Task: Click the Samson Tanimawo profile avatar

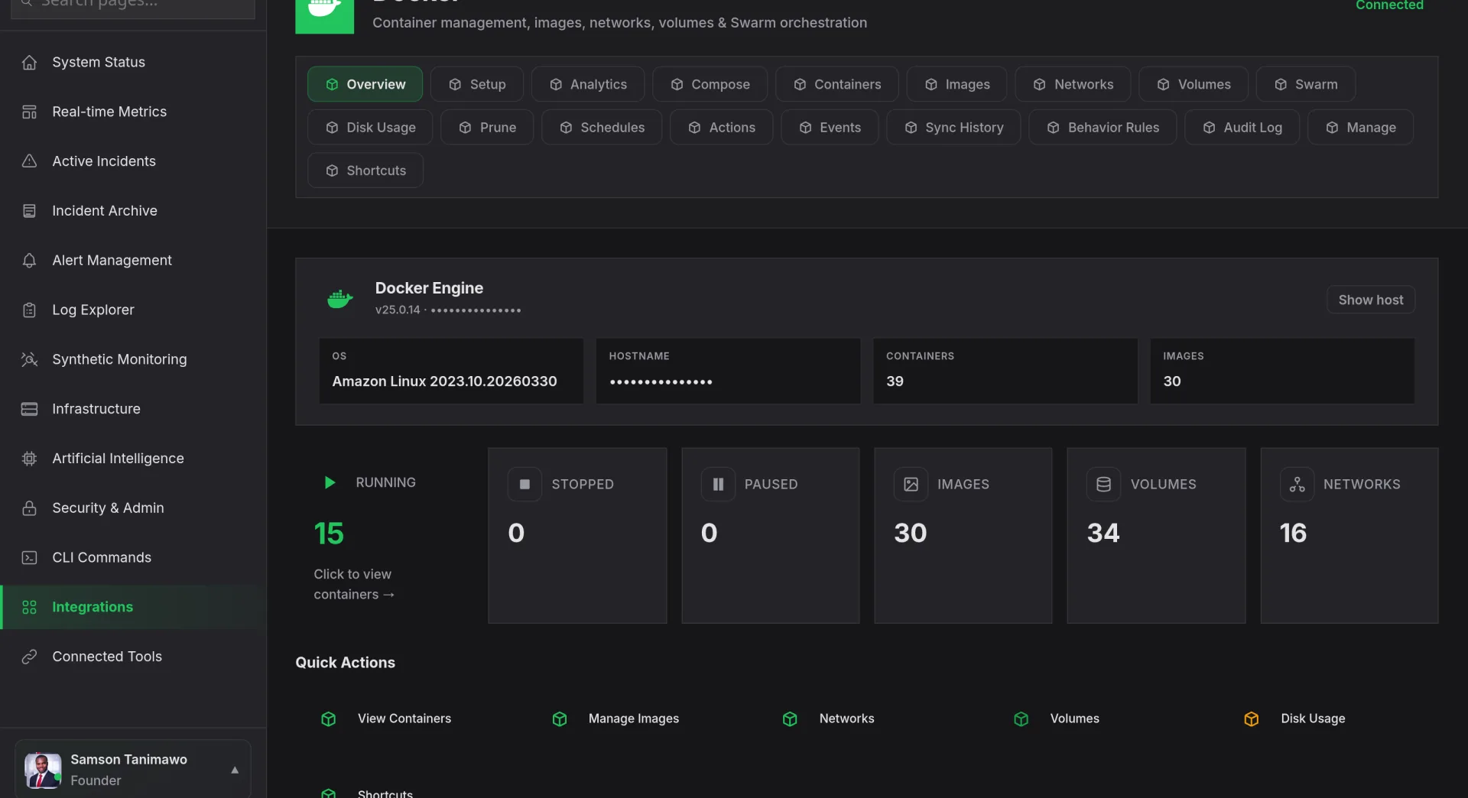Action: click(x=43, y=770)
